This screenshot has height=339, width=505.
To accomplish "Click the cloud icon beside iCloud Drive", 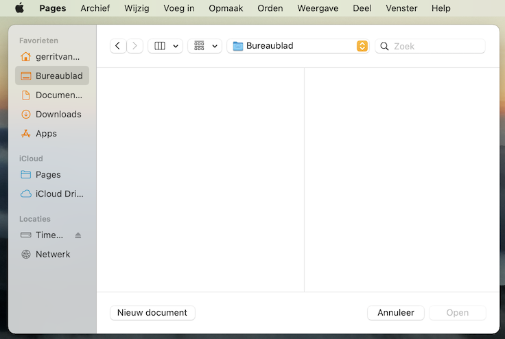I will (x=26, y=194).
